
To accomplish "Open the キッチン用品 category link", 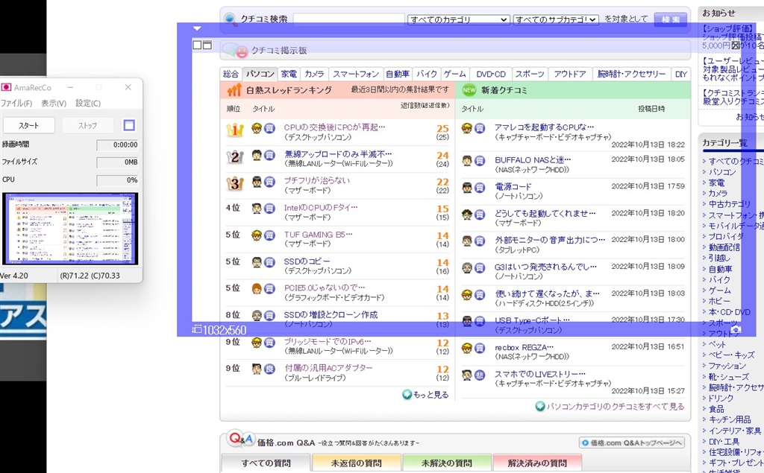I will tap(730, 419).
